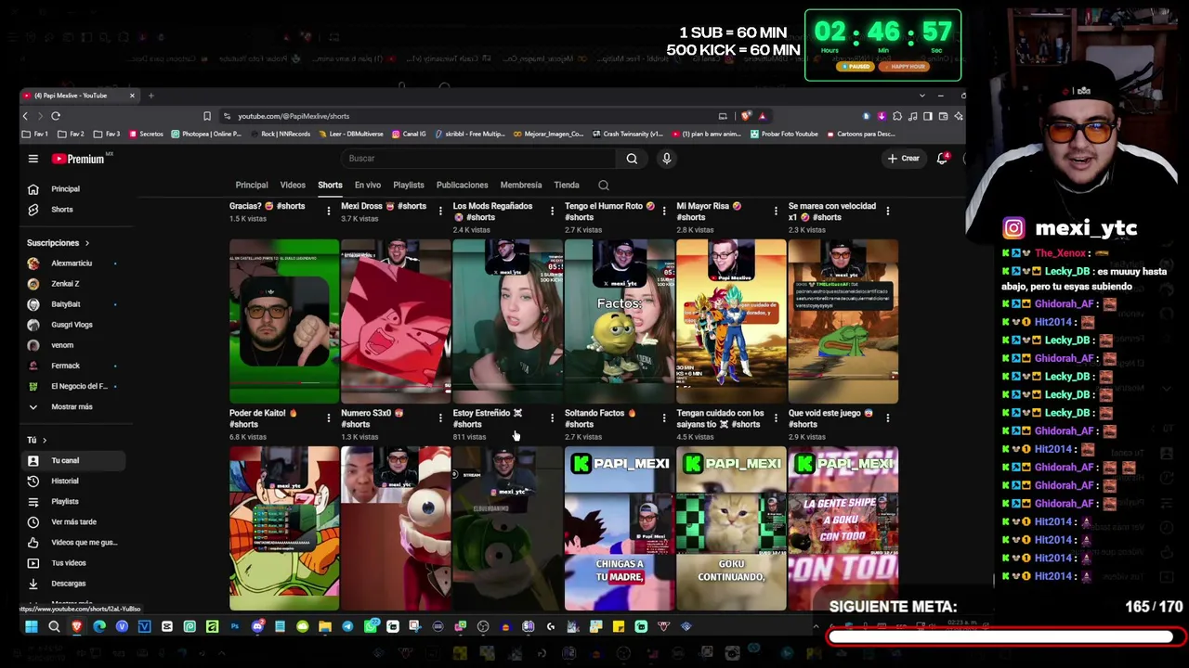The height and width of the screenshot is (668, 1189).
Task: Bookmark this page in the address bar
Action: 207,116
